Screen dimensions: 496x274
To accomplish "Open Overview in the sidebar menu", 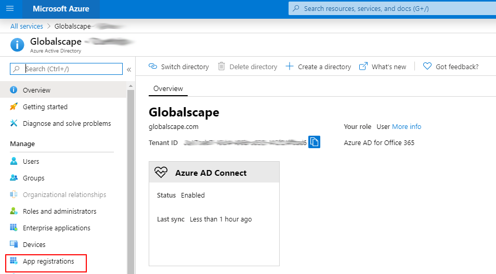I will (36, 90).
